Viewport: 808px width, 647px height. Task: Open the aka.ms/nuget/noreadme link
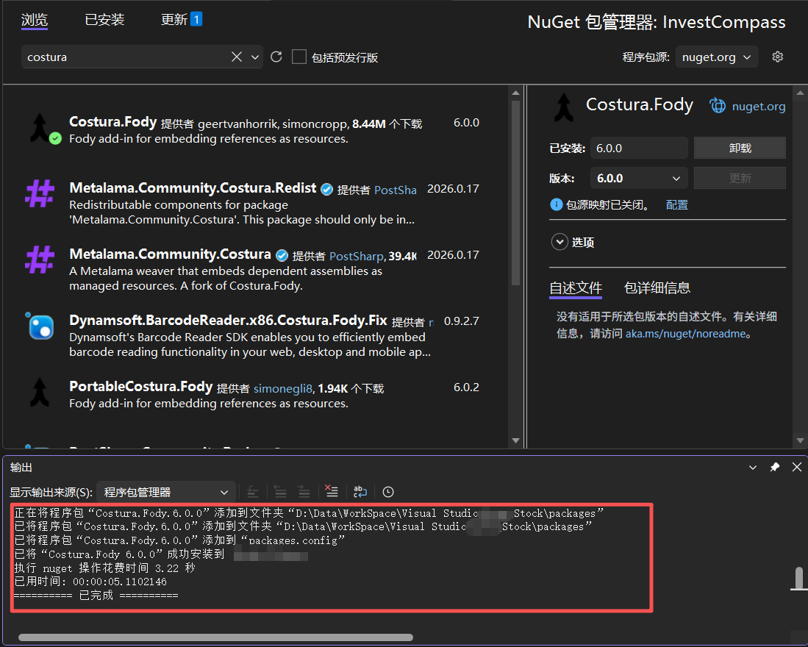click(x=685, y=334)
